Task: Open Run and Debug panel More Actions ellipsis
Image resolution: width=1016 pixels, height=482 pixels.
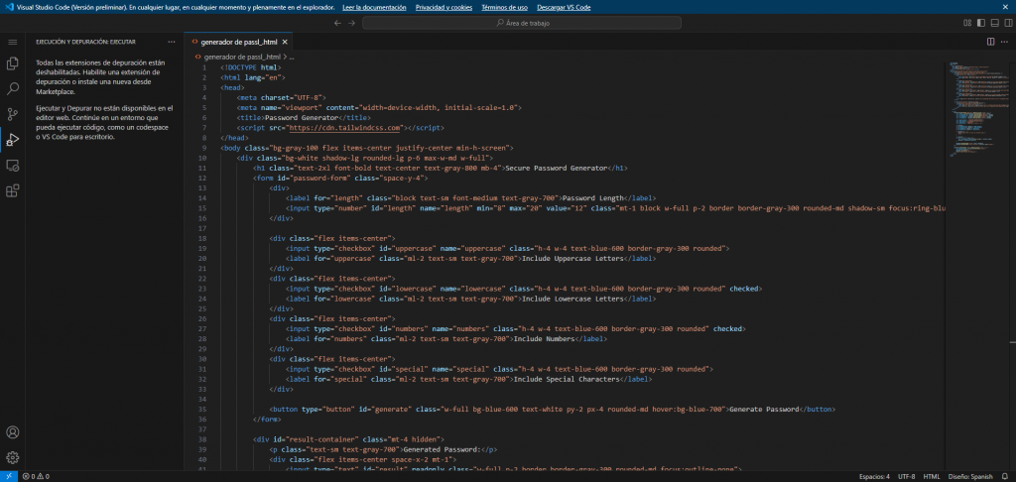Action: (171, 42)
